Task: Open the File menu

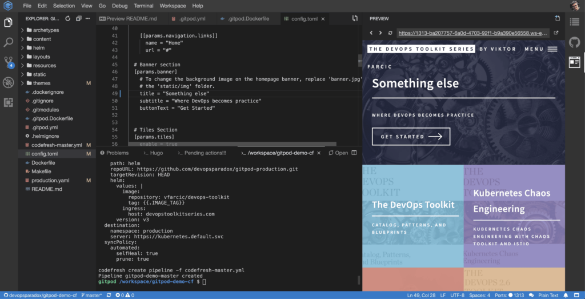Action: [x=27, y=6]
